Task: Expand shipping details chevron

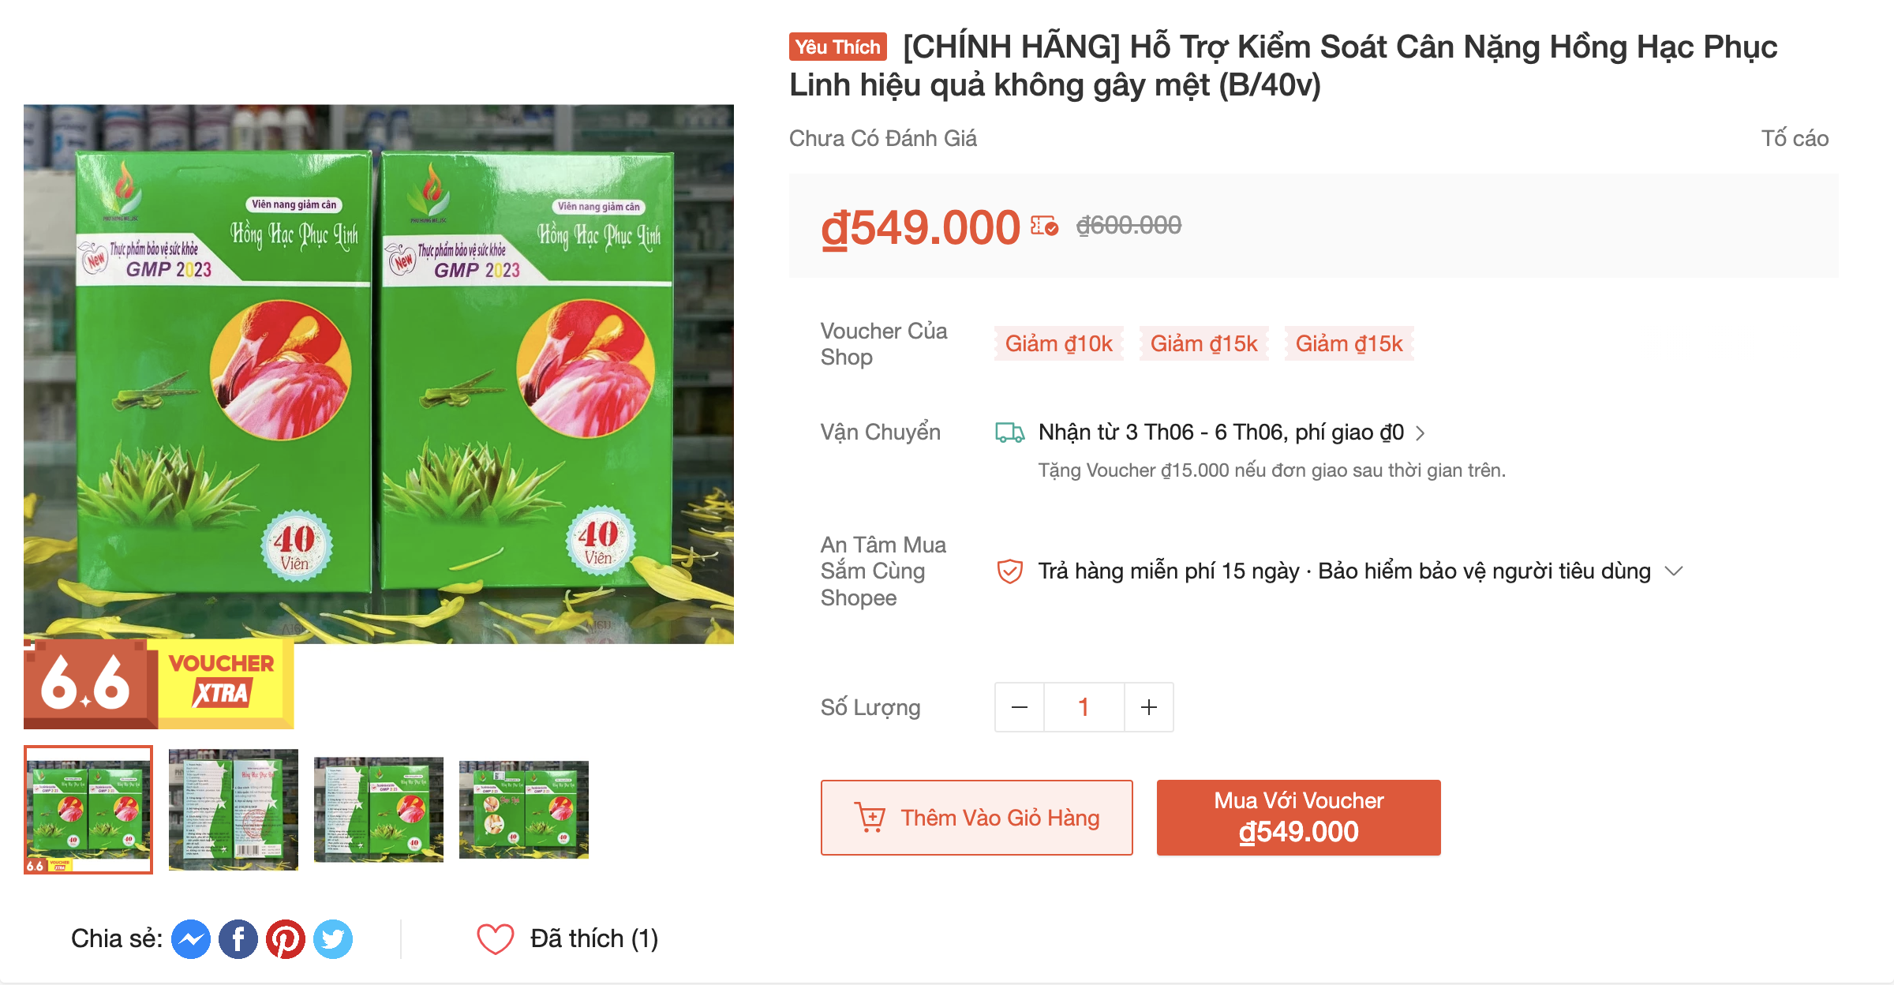Action: pos(1420,433)
